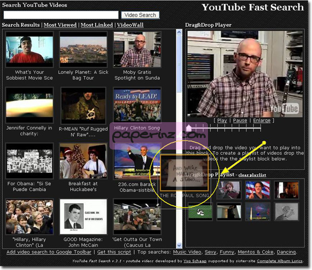The image size is (312, 270).
Task: Select Moby Gratis Spotlight thumbnail in results
Action: point(137,49)
